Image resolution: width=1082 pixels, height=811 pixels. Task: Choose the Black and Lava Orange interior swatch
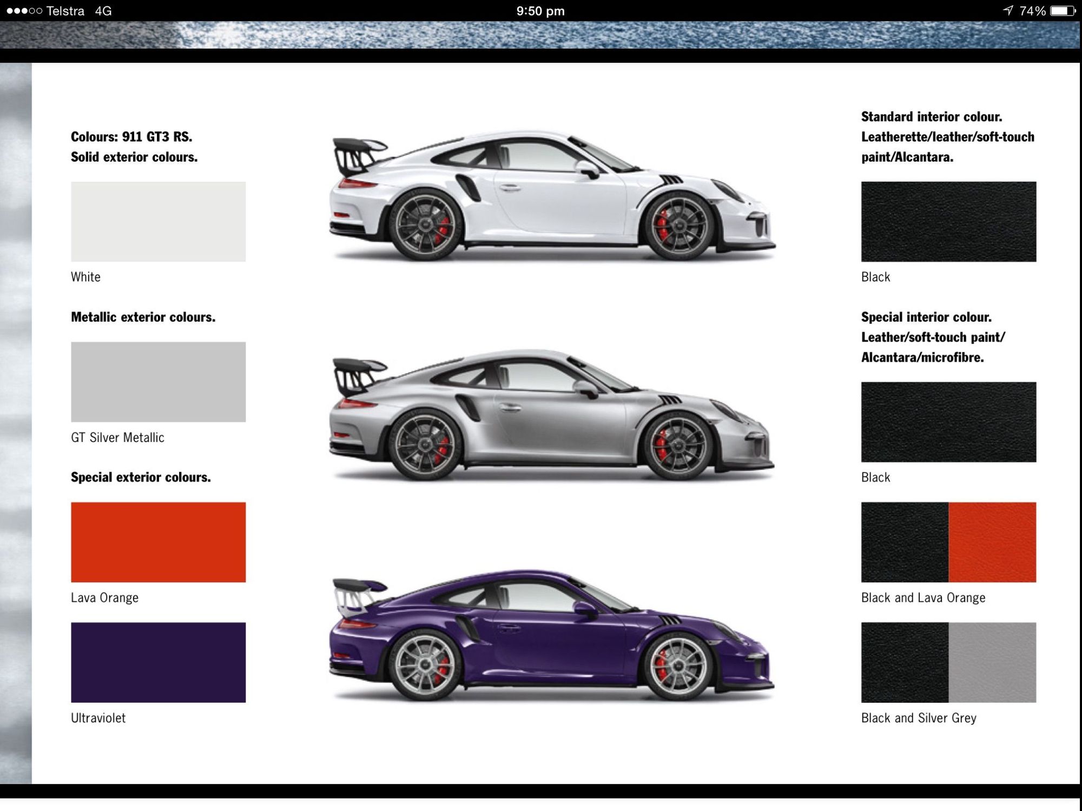click(948, 542)
